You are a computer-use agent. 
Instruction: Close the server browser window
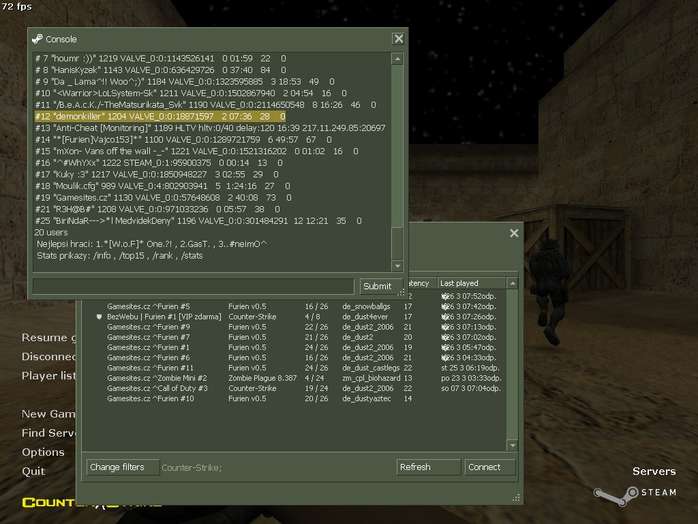514,233
